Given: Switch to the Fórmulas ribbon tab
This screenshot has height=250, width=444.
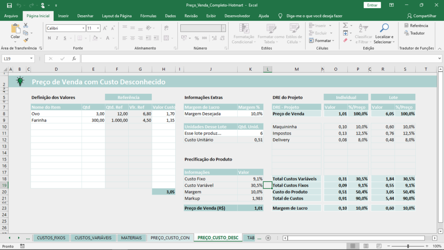Looking at the screenshot, I should 148,16.
